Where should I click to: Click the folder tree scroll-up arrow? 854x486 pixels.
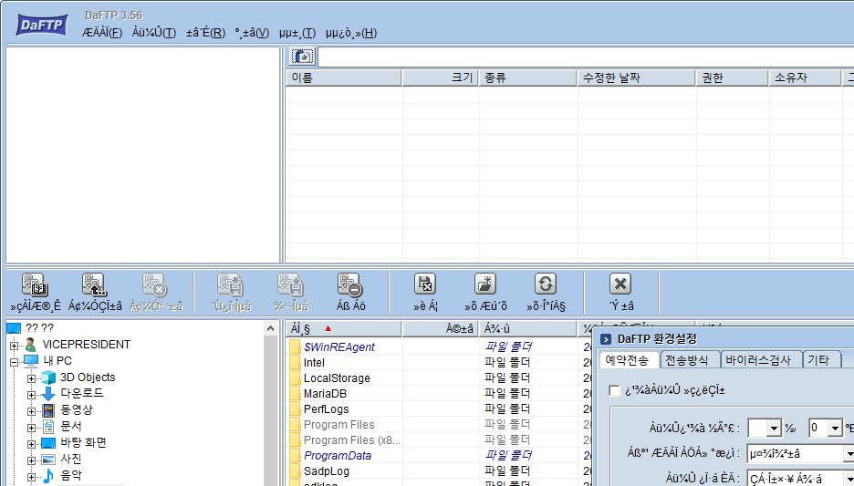click(271, 329)
